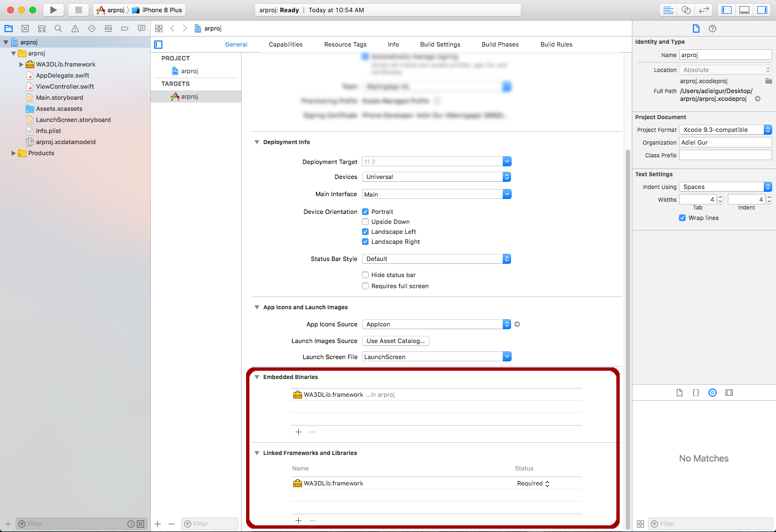This screenshot has width=776, height=532.
Task: Switch to the Info tab
Action: coord(394,44)
